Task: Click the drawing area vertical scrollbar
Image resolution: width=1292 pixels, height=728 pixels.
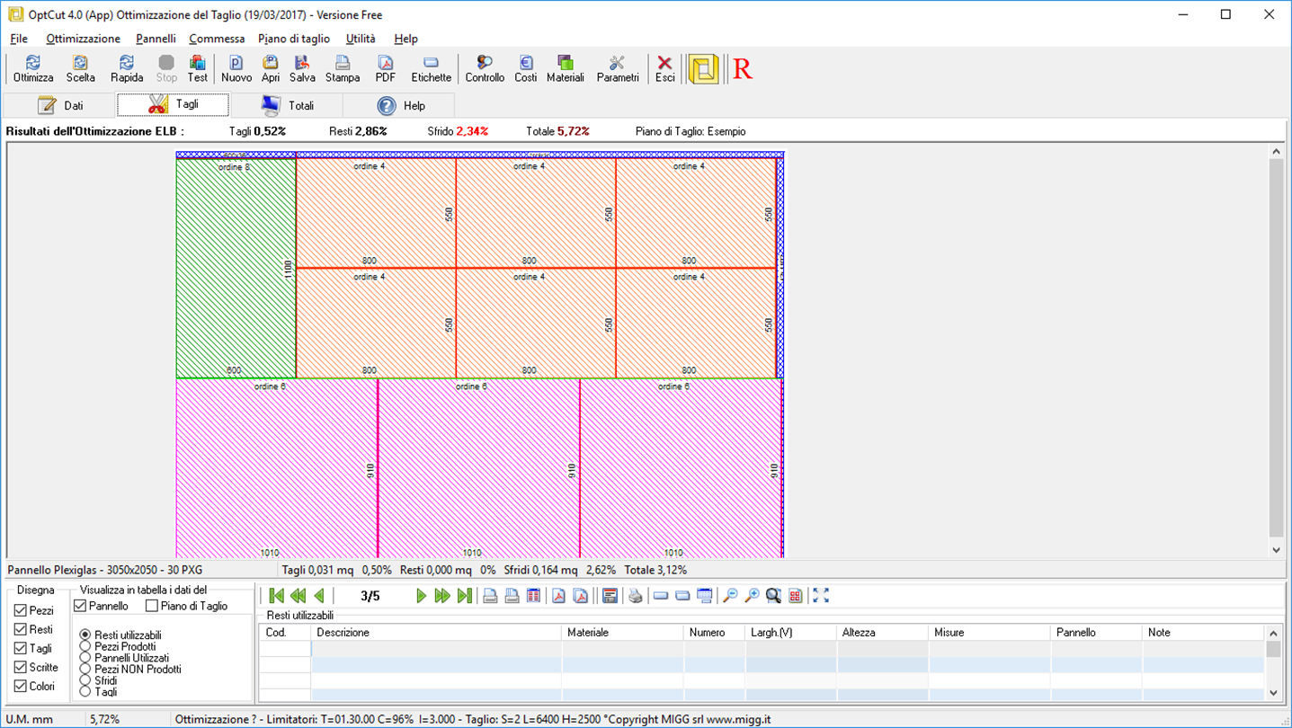Action: point(1276,351)
